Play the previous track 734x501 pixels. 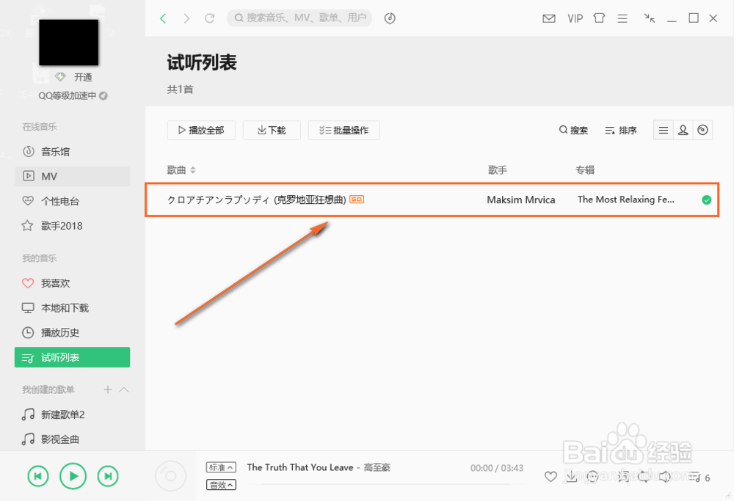[38, 476]
